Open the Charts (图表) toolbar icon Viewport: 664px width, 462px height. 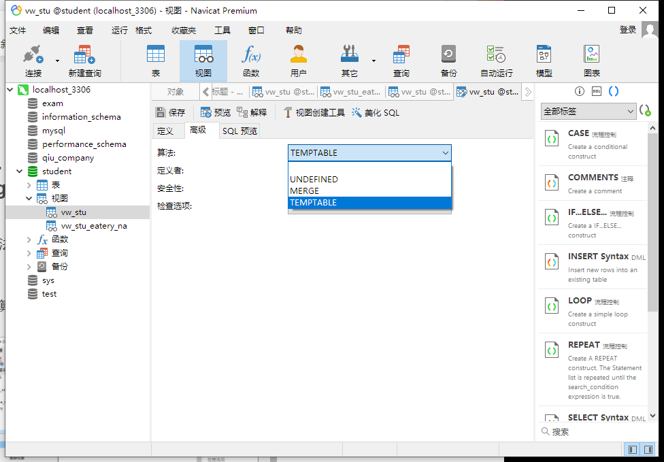click(592, 61)
